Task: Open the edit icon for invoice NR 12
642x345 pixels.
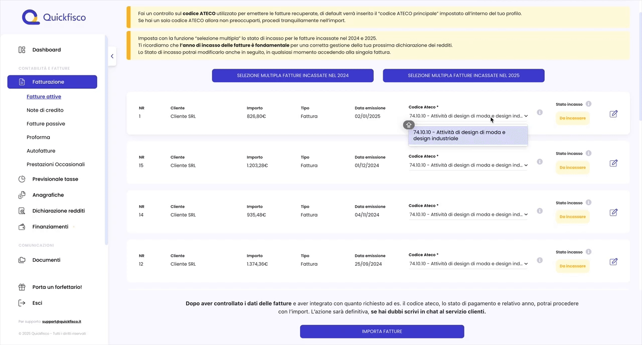Action: (613, 262)
